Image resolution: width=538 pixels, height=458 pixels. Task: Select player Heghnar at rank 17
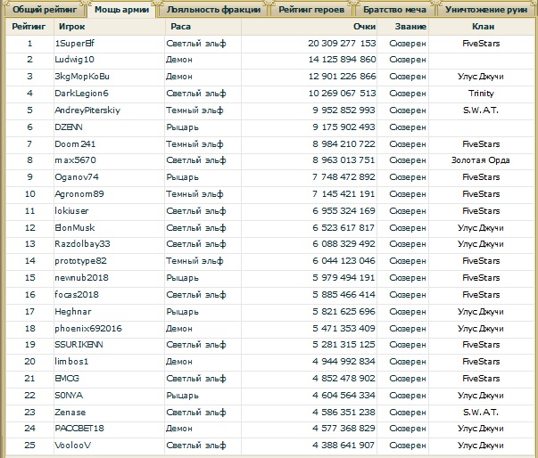[x=72, y=311]
